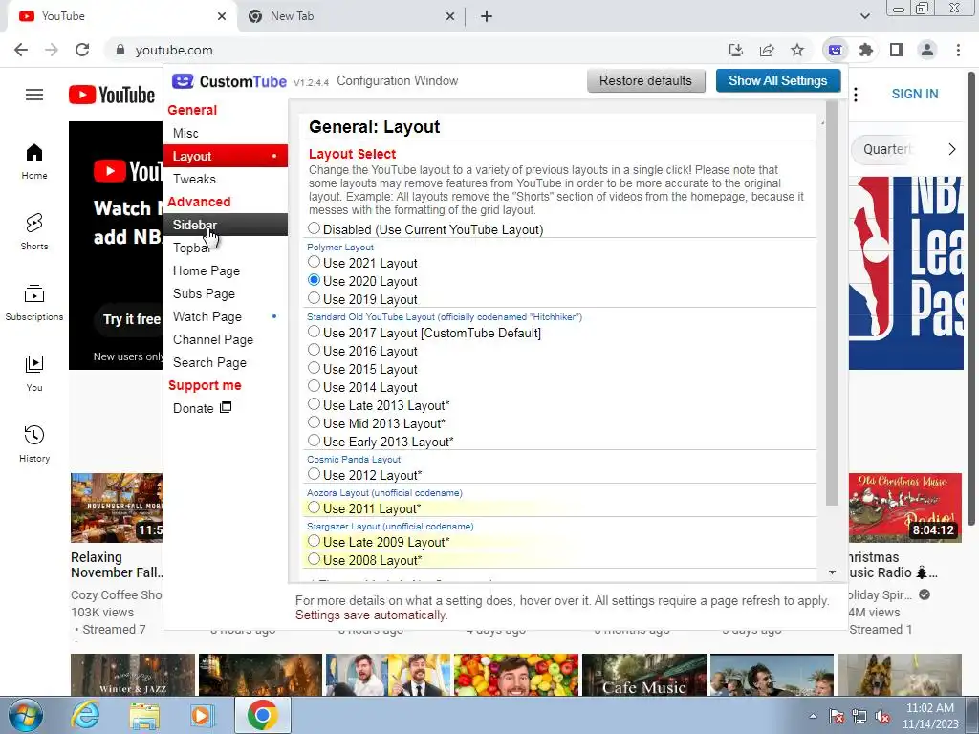979x734 pixels.
Task: Open History in YouTube sidebar
Action: 34,443
